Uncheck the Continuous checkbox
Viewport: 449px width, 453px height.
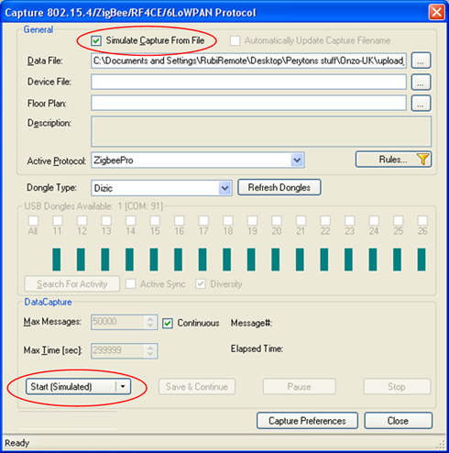click(168, 323)
